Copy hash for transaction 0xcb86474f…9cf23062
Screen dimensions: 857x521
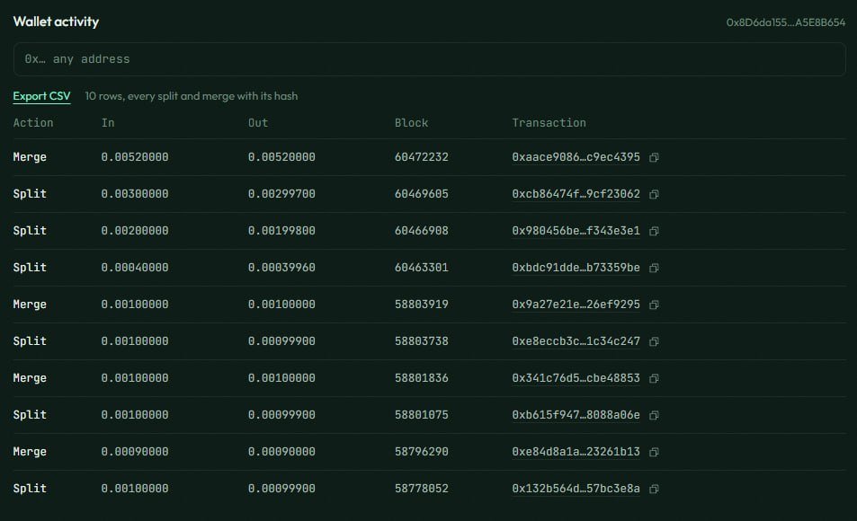click(654, 194)
